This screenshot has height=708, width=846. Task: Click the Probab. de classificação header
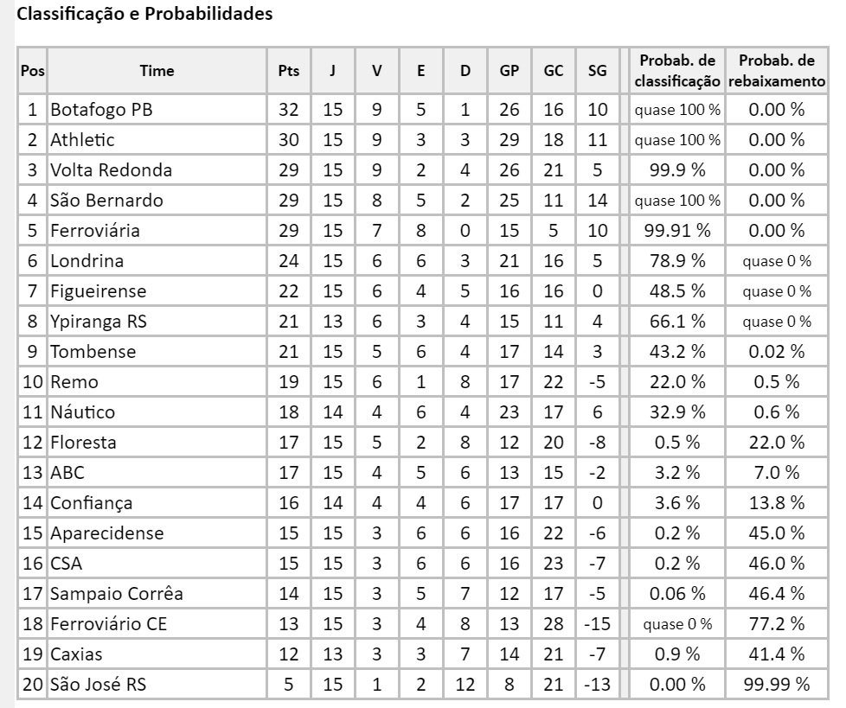[x=677, y=72]
